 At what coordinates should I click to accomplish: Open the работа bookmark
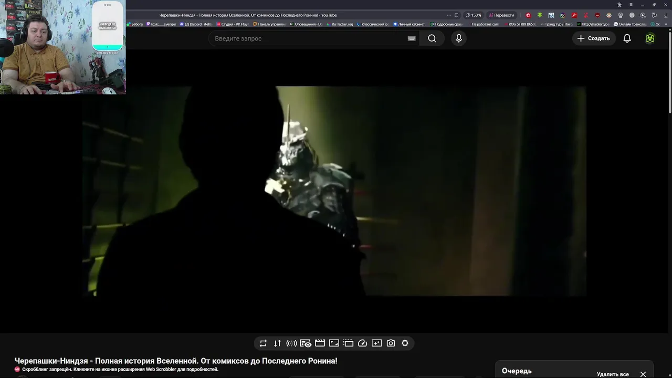click(135, 24)
